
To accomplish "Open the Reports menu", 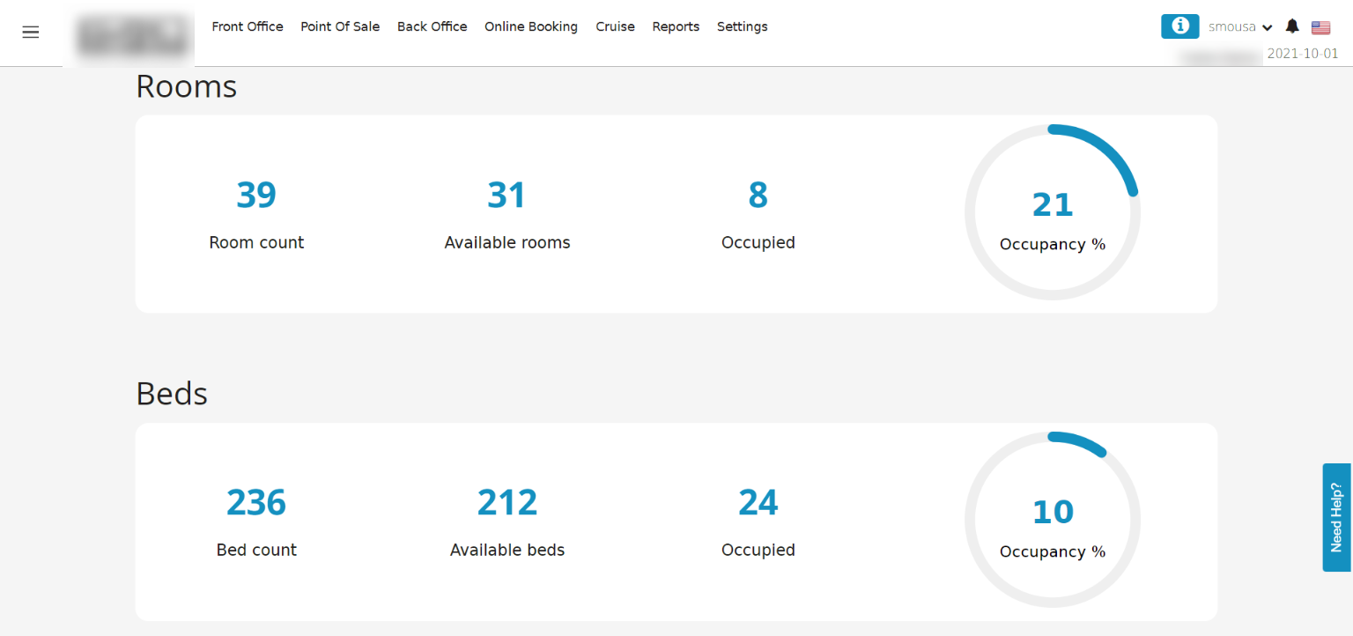I will coord(676,26).
